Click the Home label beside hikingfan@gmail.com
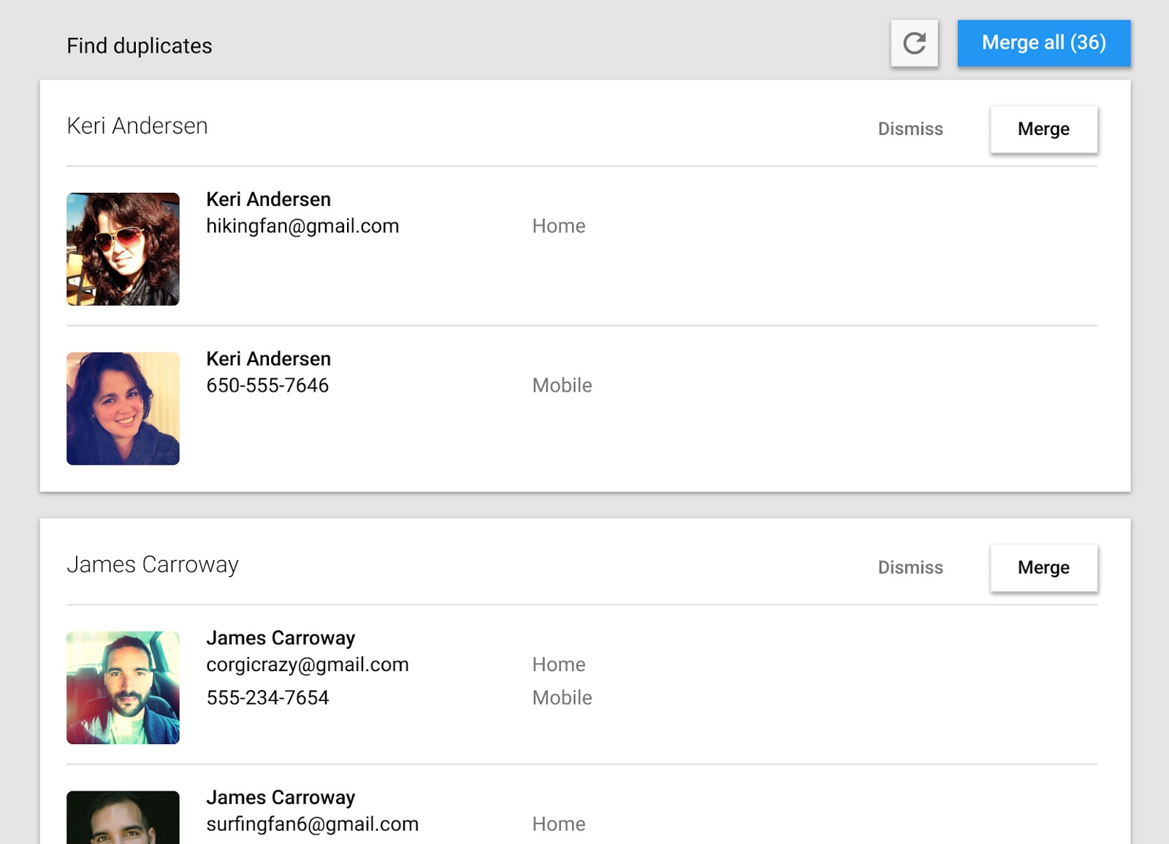This screenshot has height=844, width=1169. click(x=559, y=226)
